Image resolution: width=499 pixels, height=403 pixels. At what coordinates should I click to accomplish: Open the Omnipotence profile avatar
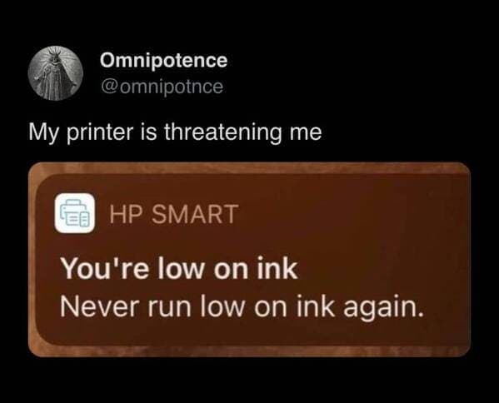tap(55, 73)
